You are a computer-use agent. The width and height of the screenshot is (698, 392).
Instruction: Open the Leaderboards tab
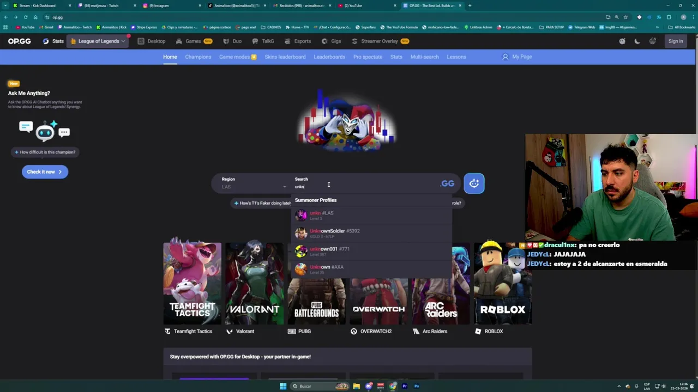point(329,57)
